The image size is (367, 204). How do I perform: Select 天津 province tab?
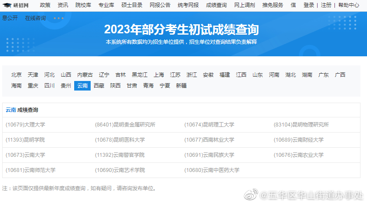tap(33, 75)
